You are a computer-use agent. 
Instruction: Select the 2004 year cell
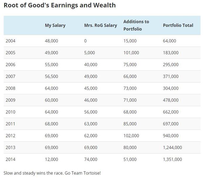(x=10, y=41)
